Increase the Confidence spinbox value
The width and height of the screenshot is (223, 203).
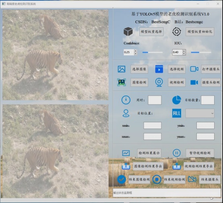pyautogui.click(x=136, y=51)
